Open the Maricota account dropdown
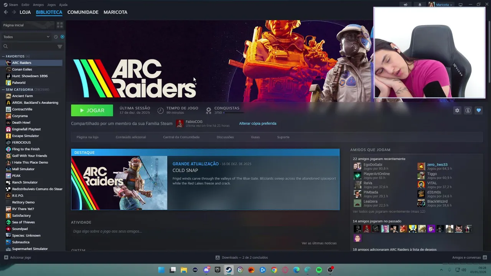The height and width of the screenshot is (276, 491). [x=441, y=5]
